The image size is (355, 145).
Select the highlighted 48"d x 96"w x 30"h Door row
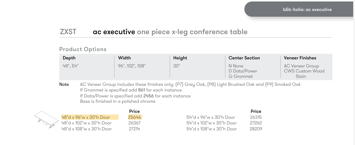(86, 117)
